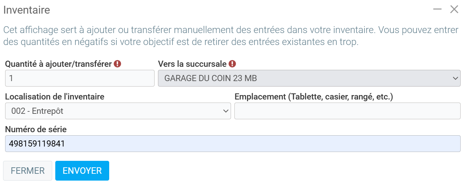
Task: Click the description paragraph starting with Cet affichage
Action: coord(231,36)
